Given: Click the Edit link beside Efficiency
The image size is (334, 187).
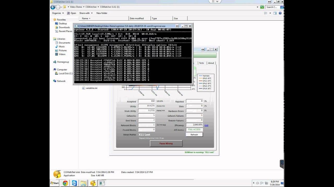Looking at the screenshot, I should (206, 125).
